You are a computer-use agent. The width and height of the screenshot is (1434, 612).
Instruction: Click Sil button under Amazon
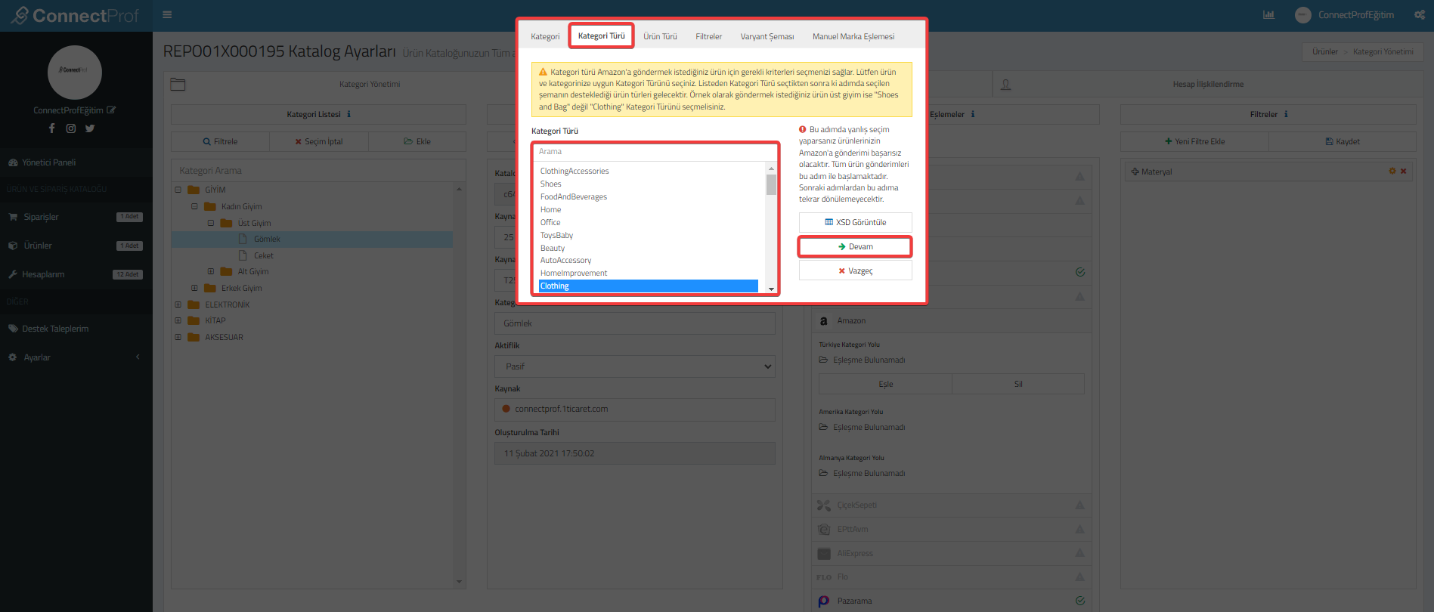pos(1018,384)
